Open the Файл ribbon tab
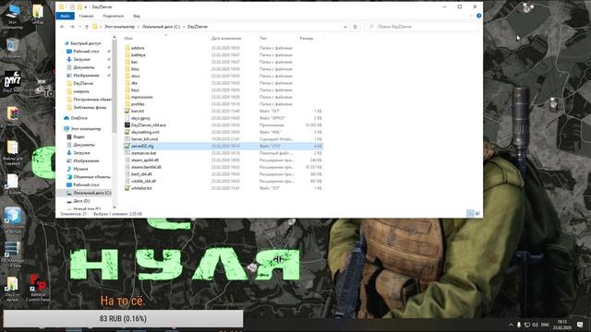 click(x=65, y=16)
